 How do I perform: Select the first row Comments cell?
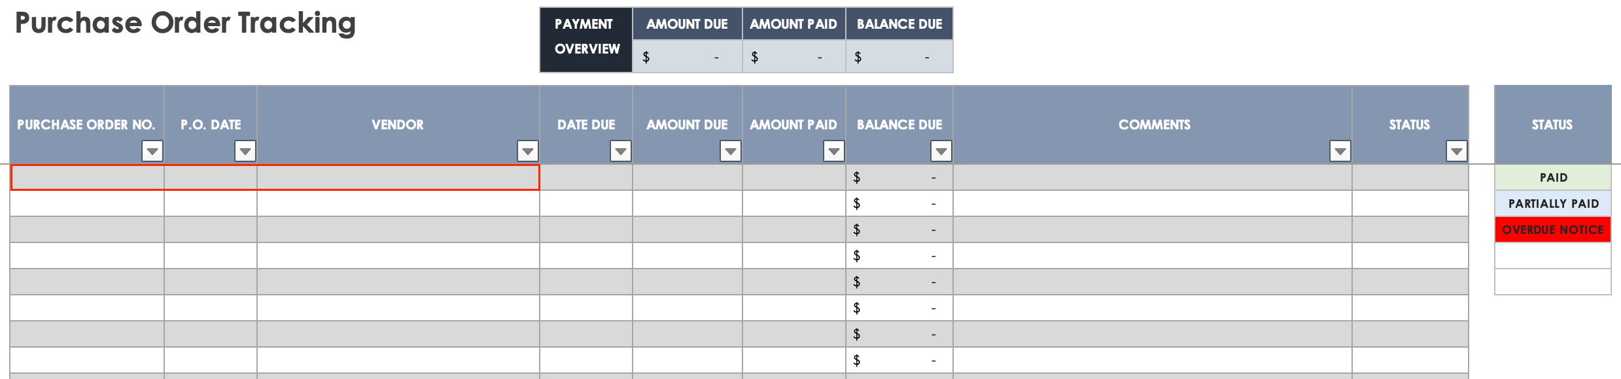pyautogui.click(x=1152, y=178)
